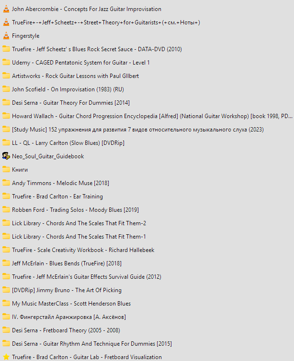Click folder icon of Jimmy Bruno Art Of Picking
294x361 pixels.
point(6,290)
